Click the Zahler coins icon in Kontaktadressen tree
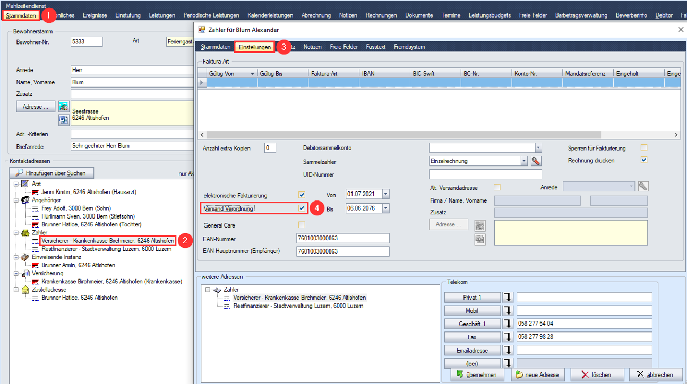This screenshot has width=687, height=384. coord(25,232)
